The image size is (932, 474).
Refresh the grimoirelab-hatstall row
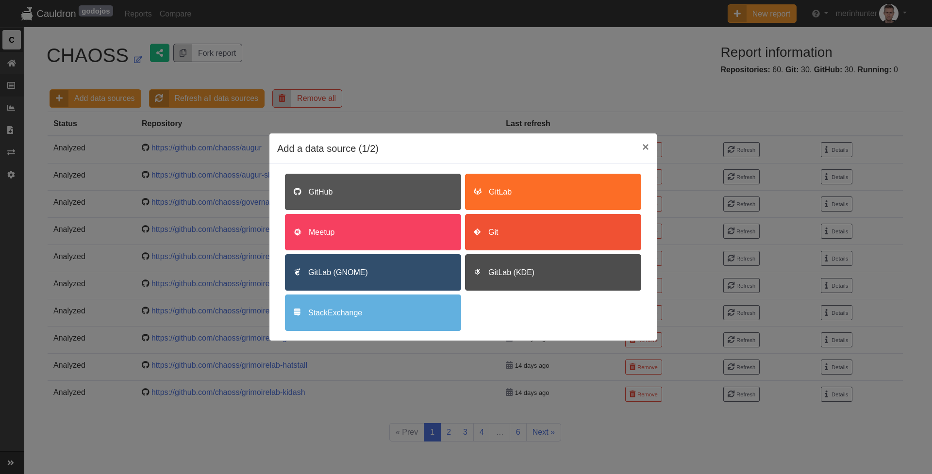(x=741, y=367)
